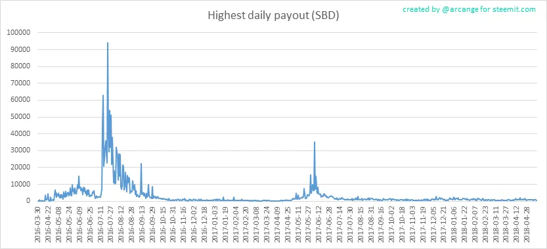Viewport: 547px width, 249px height.
Task: Click the highest payout peak near 94000
Action: click(x=108, y=43)
